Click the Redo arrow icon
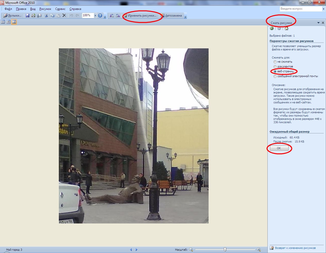The image size is (326, 253). (77, 16)
